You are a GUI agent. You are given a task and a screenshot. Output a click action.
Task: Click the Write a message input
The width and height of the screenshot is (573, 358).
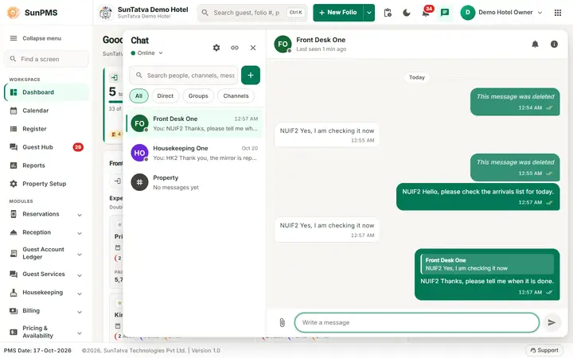click(416, 322)
